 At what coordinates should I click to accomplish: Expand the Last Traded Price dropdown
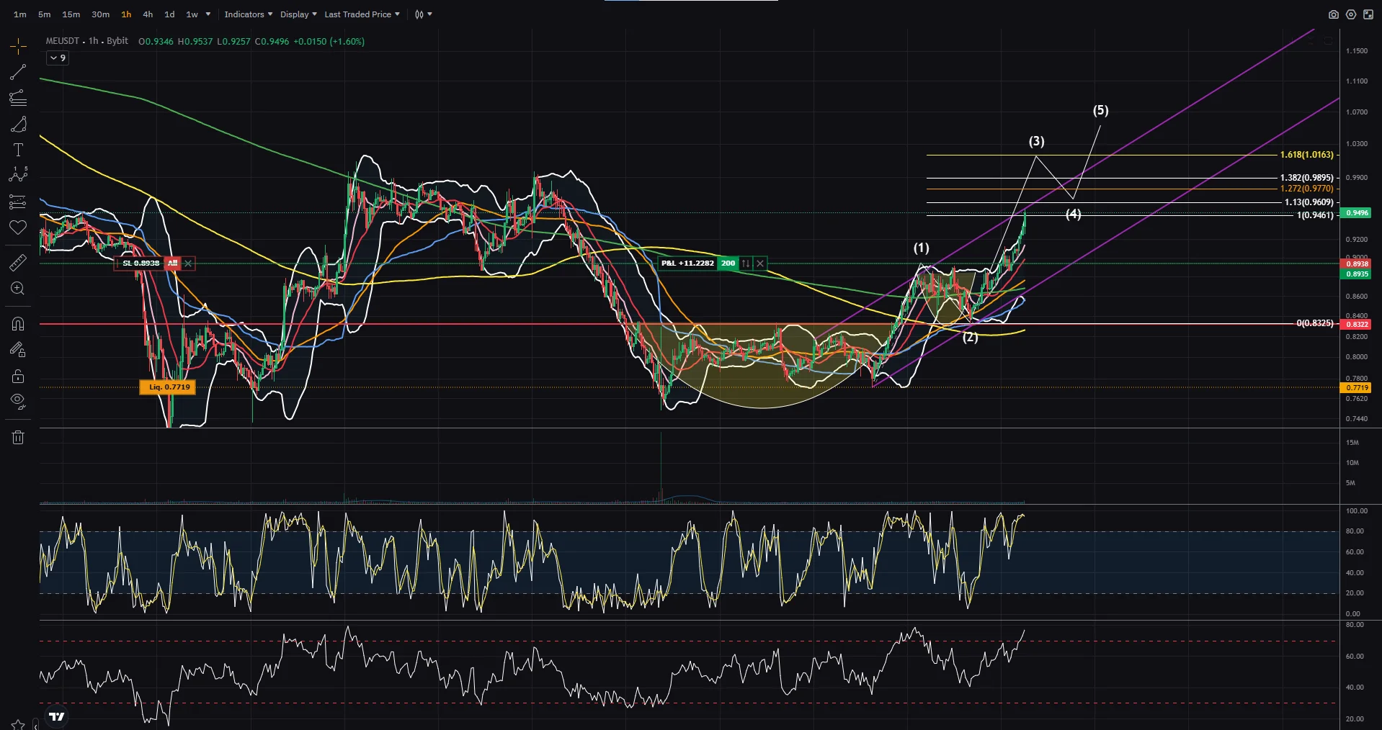[362, 14]
